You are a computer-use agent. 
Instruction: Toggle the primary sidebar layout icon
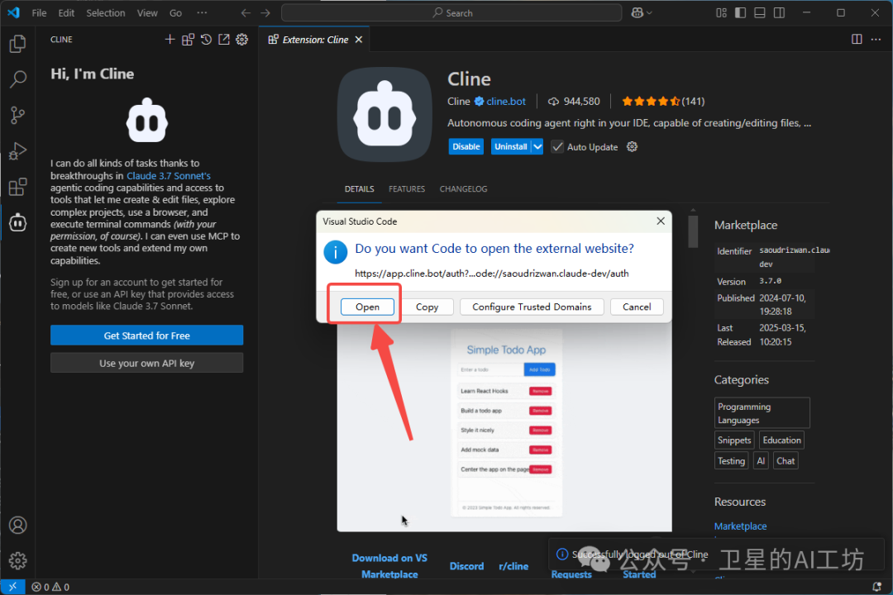pyautogui.click(x=741, y=12)
